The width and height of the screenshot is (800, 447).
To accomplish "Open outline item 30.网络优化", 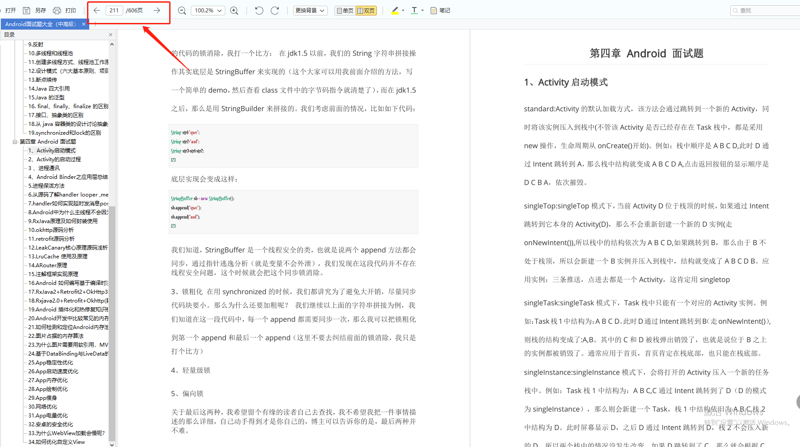I will click(42, 406).
